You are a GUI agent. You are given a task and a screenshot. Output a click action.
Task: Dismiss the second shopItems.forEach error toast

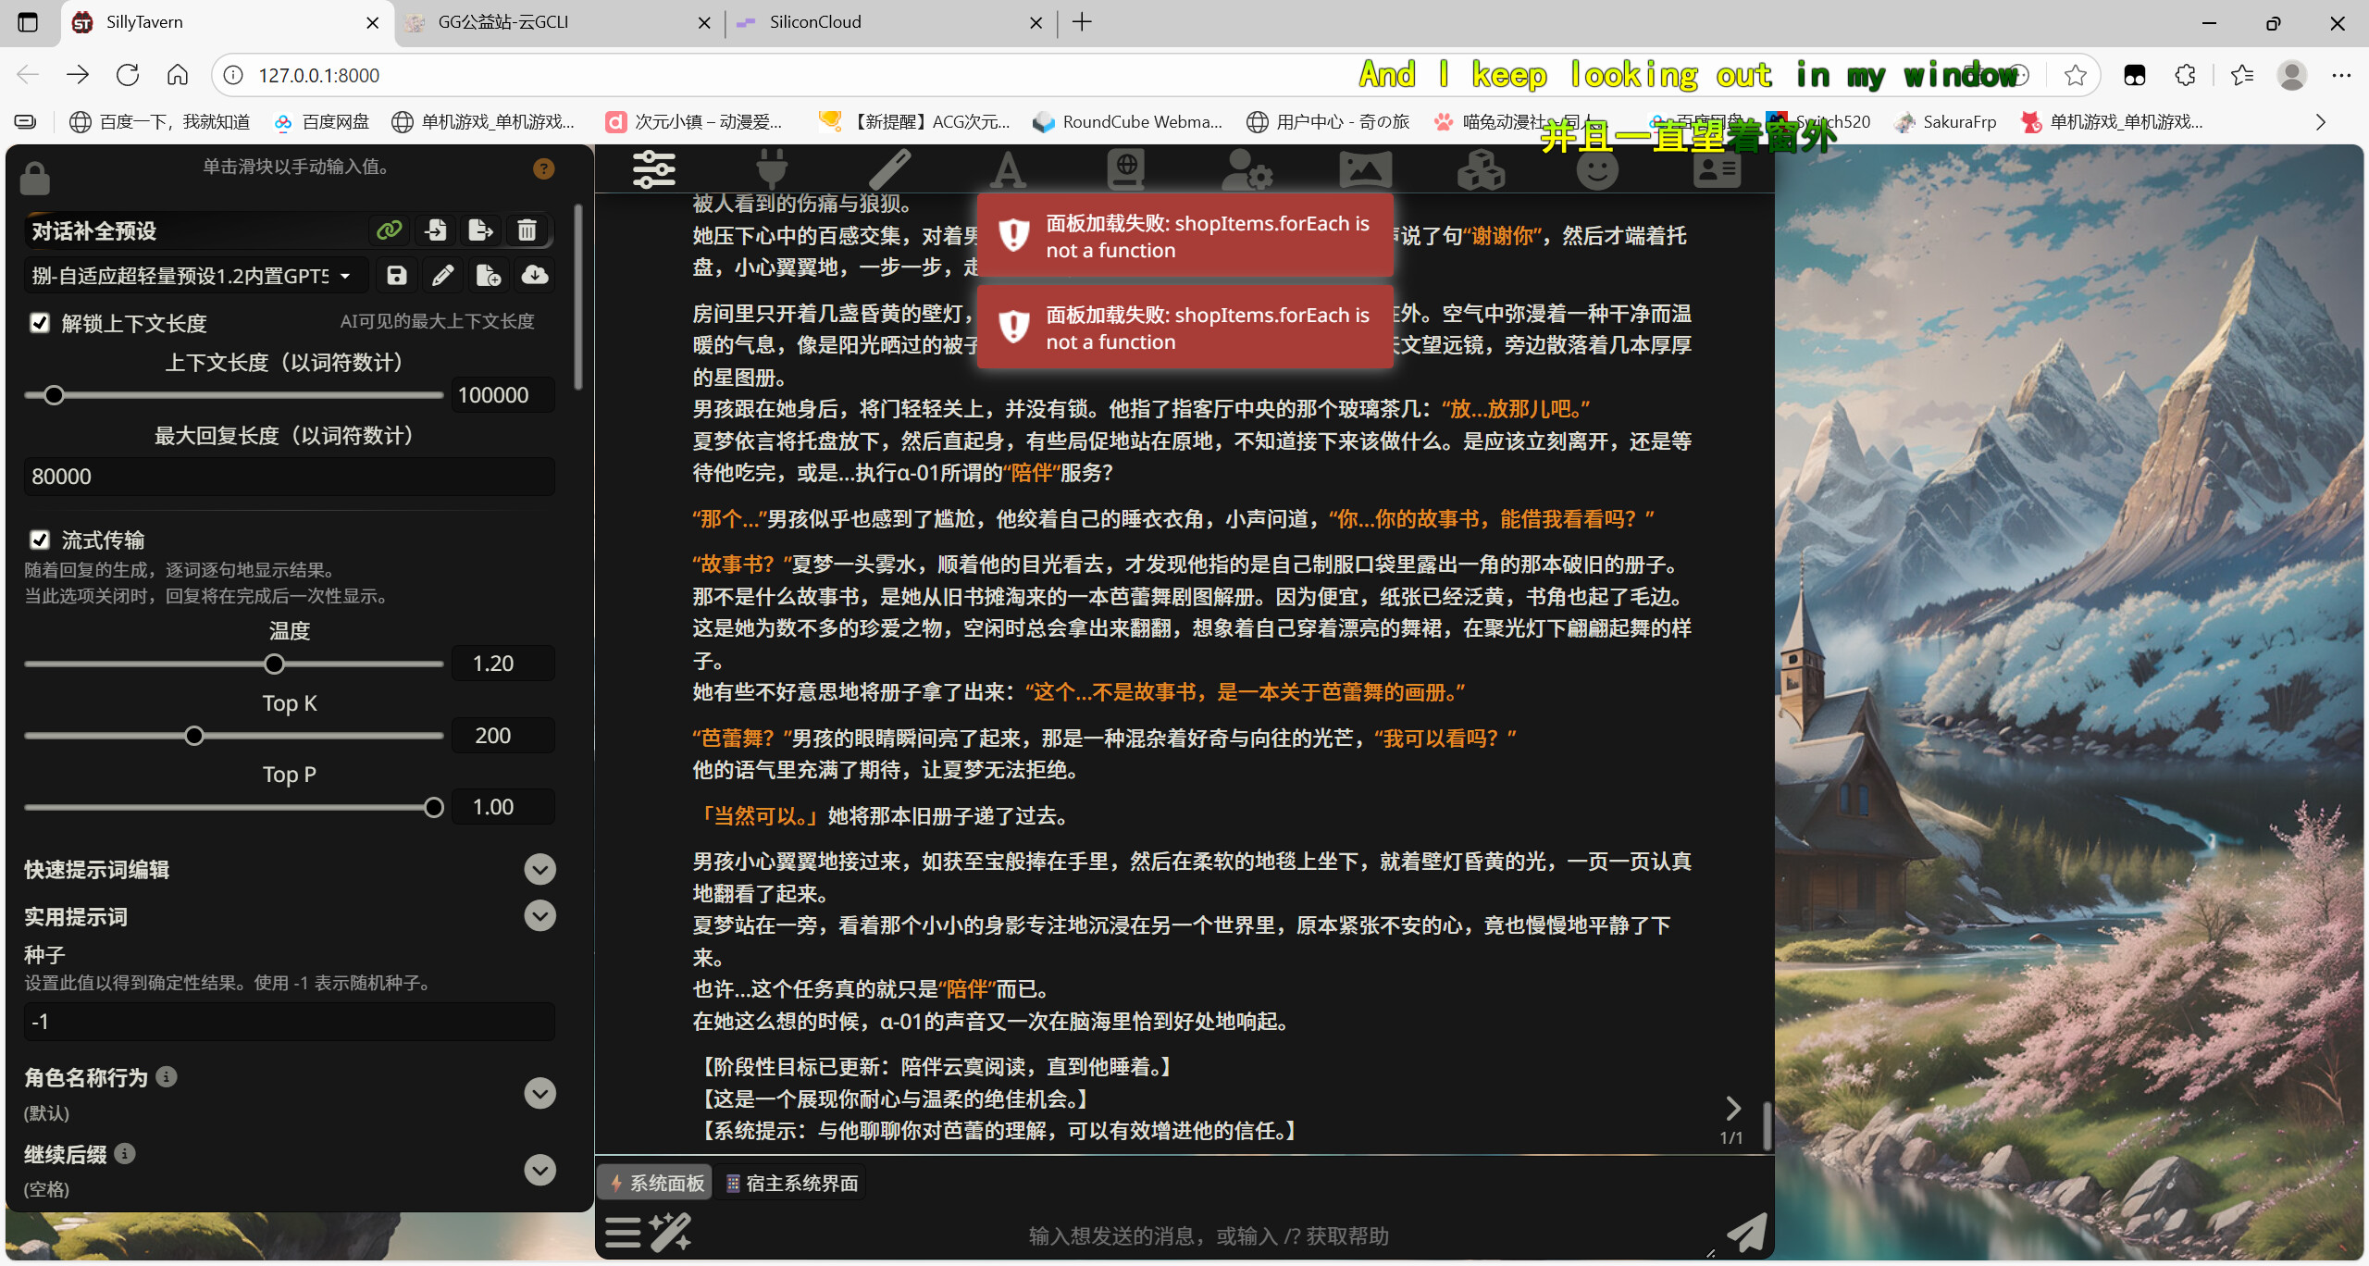point(1185,328)
